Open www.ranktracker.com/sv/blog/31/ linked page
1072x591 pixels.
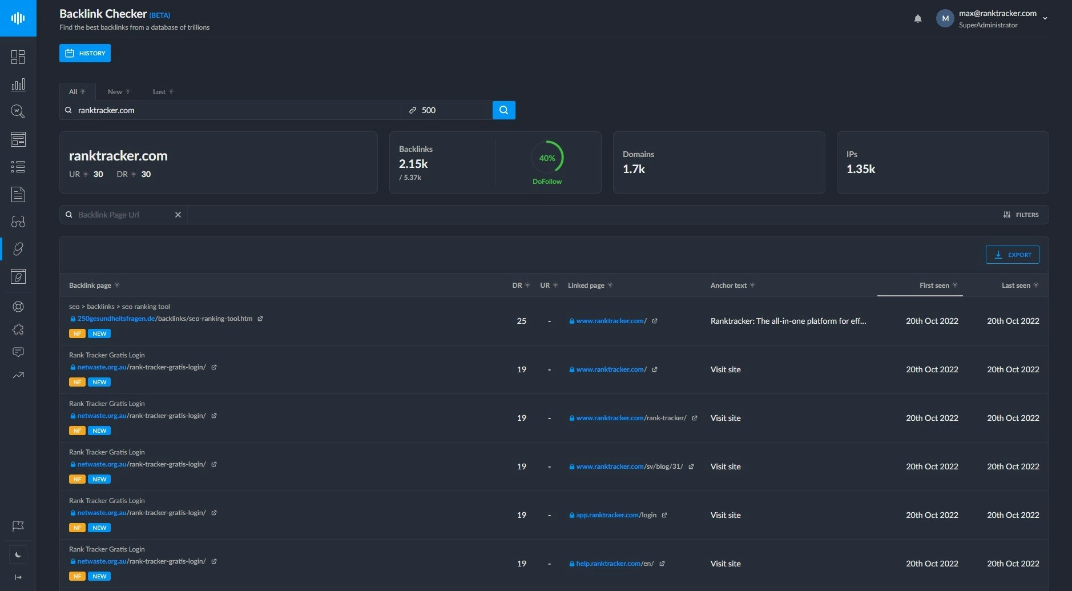tap(629, 467)
